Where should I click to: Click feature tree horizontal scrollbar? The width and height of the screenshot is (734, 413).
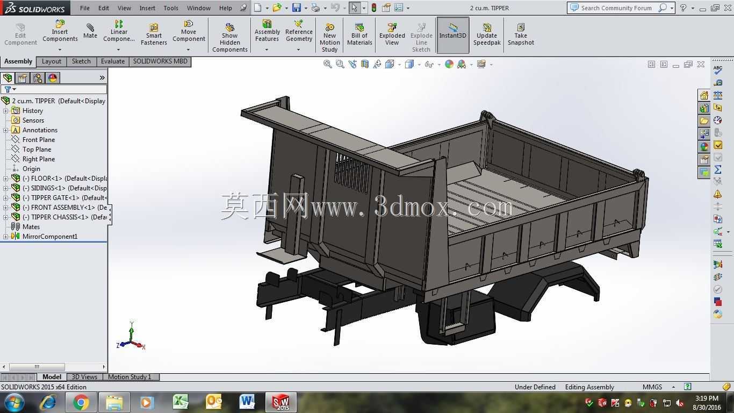pyautogui.click(x=37, y=367)
